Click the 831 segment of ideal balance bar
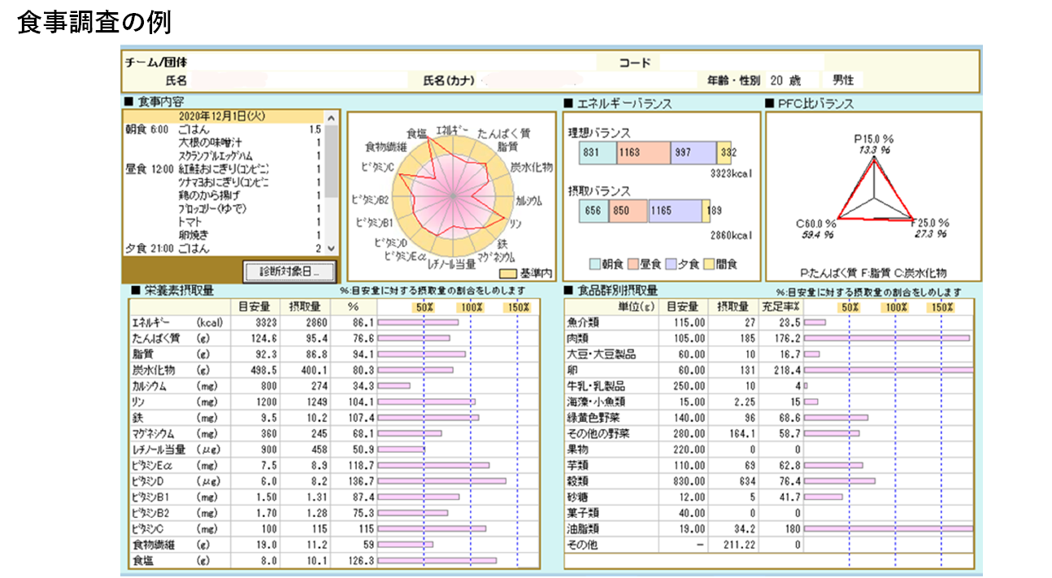Viewport: 1052px width, 578px height. 598,153
